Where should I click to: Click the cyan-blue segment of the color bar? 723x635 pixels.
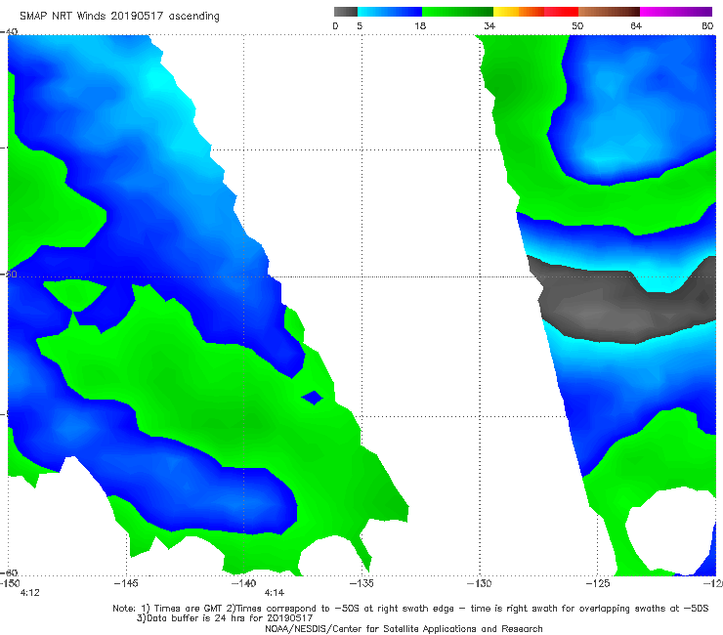(390, 12)
